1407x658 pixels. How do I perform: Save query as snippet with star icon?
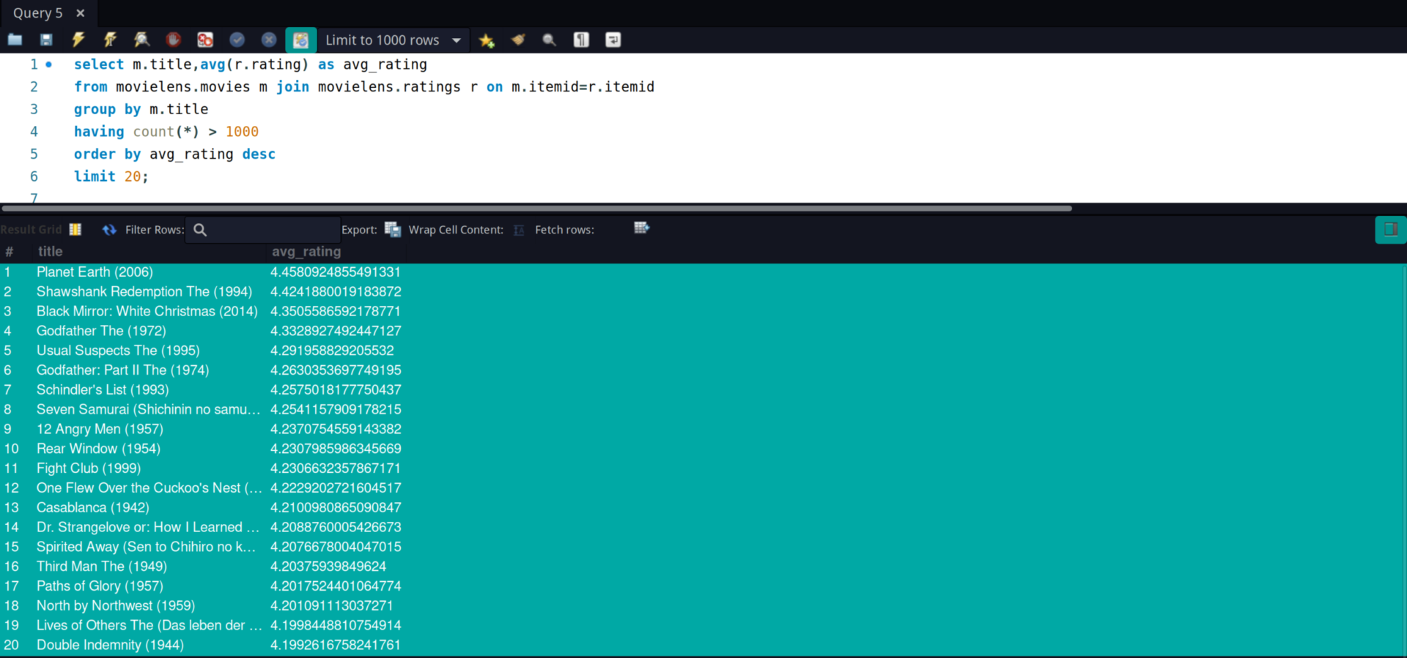[487, 40]
